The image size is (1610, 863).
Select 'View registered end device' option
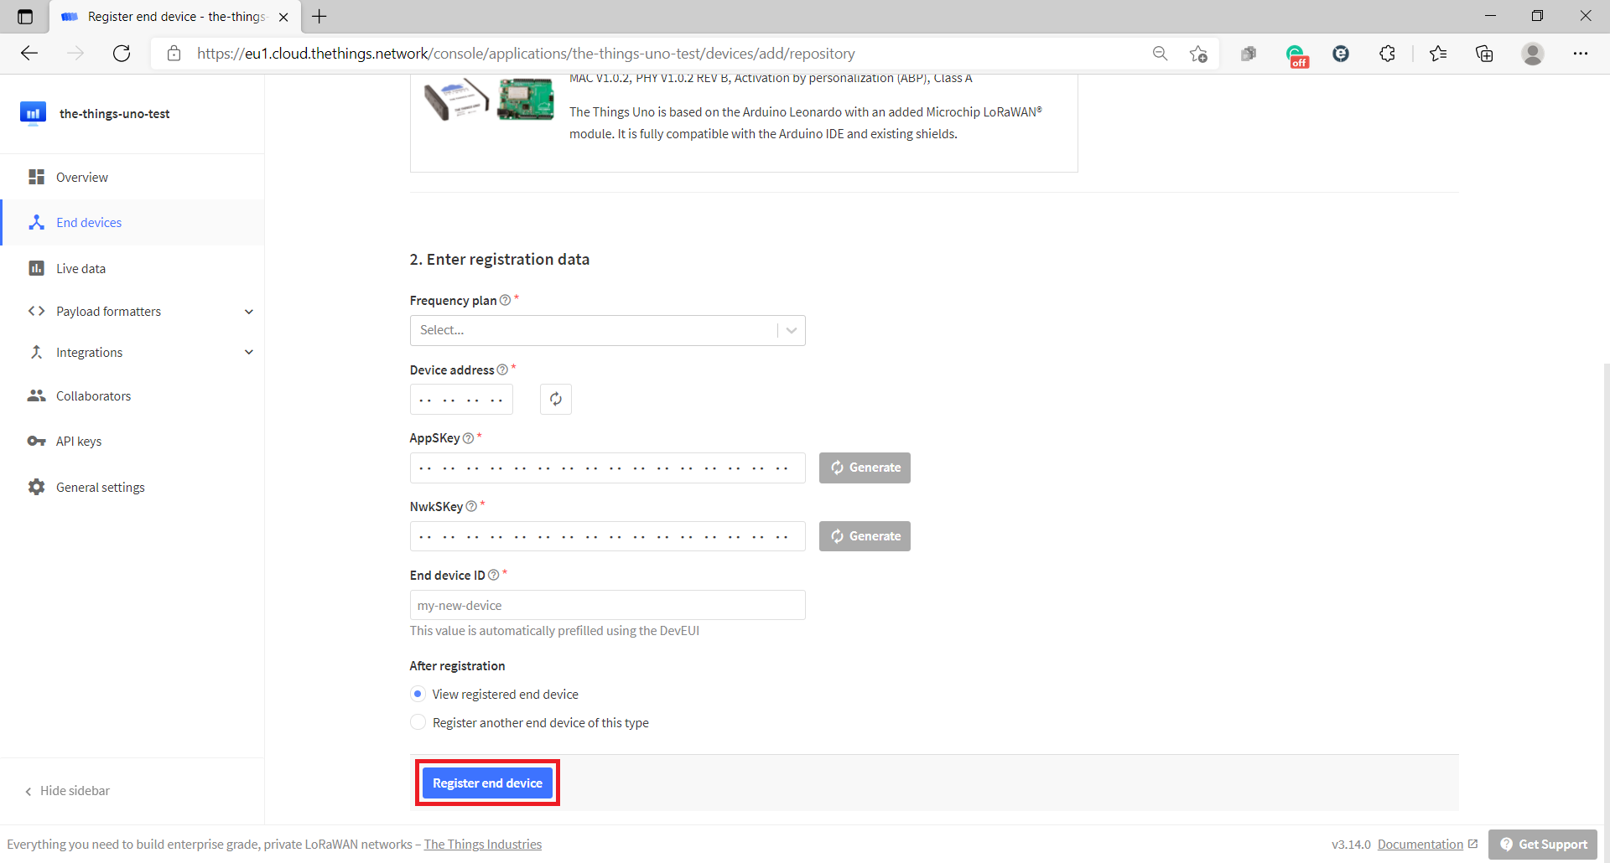pos(418,694)
